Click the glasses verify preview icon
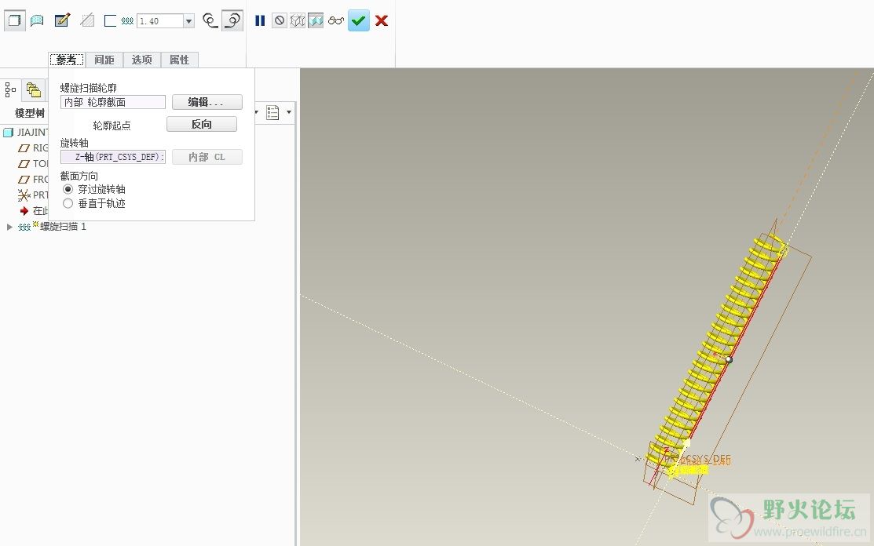 335,20
